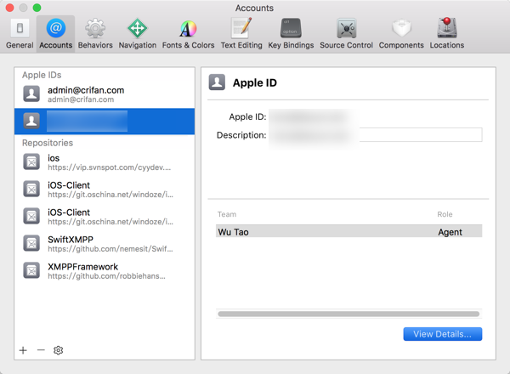
Task: Click the Apple IDs section header
Action: pyautogui.click(x=42, y=75)
